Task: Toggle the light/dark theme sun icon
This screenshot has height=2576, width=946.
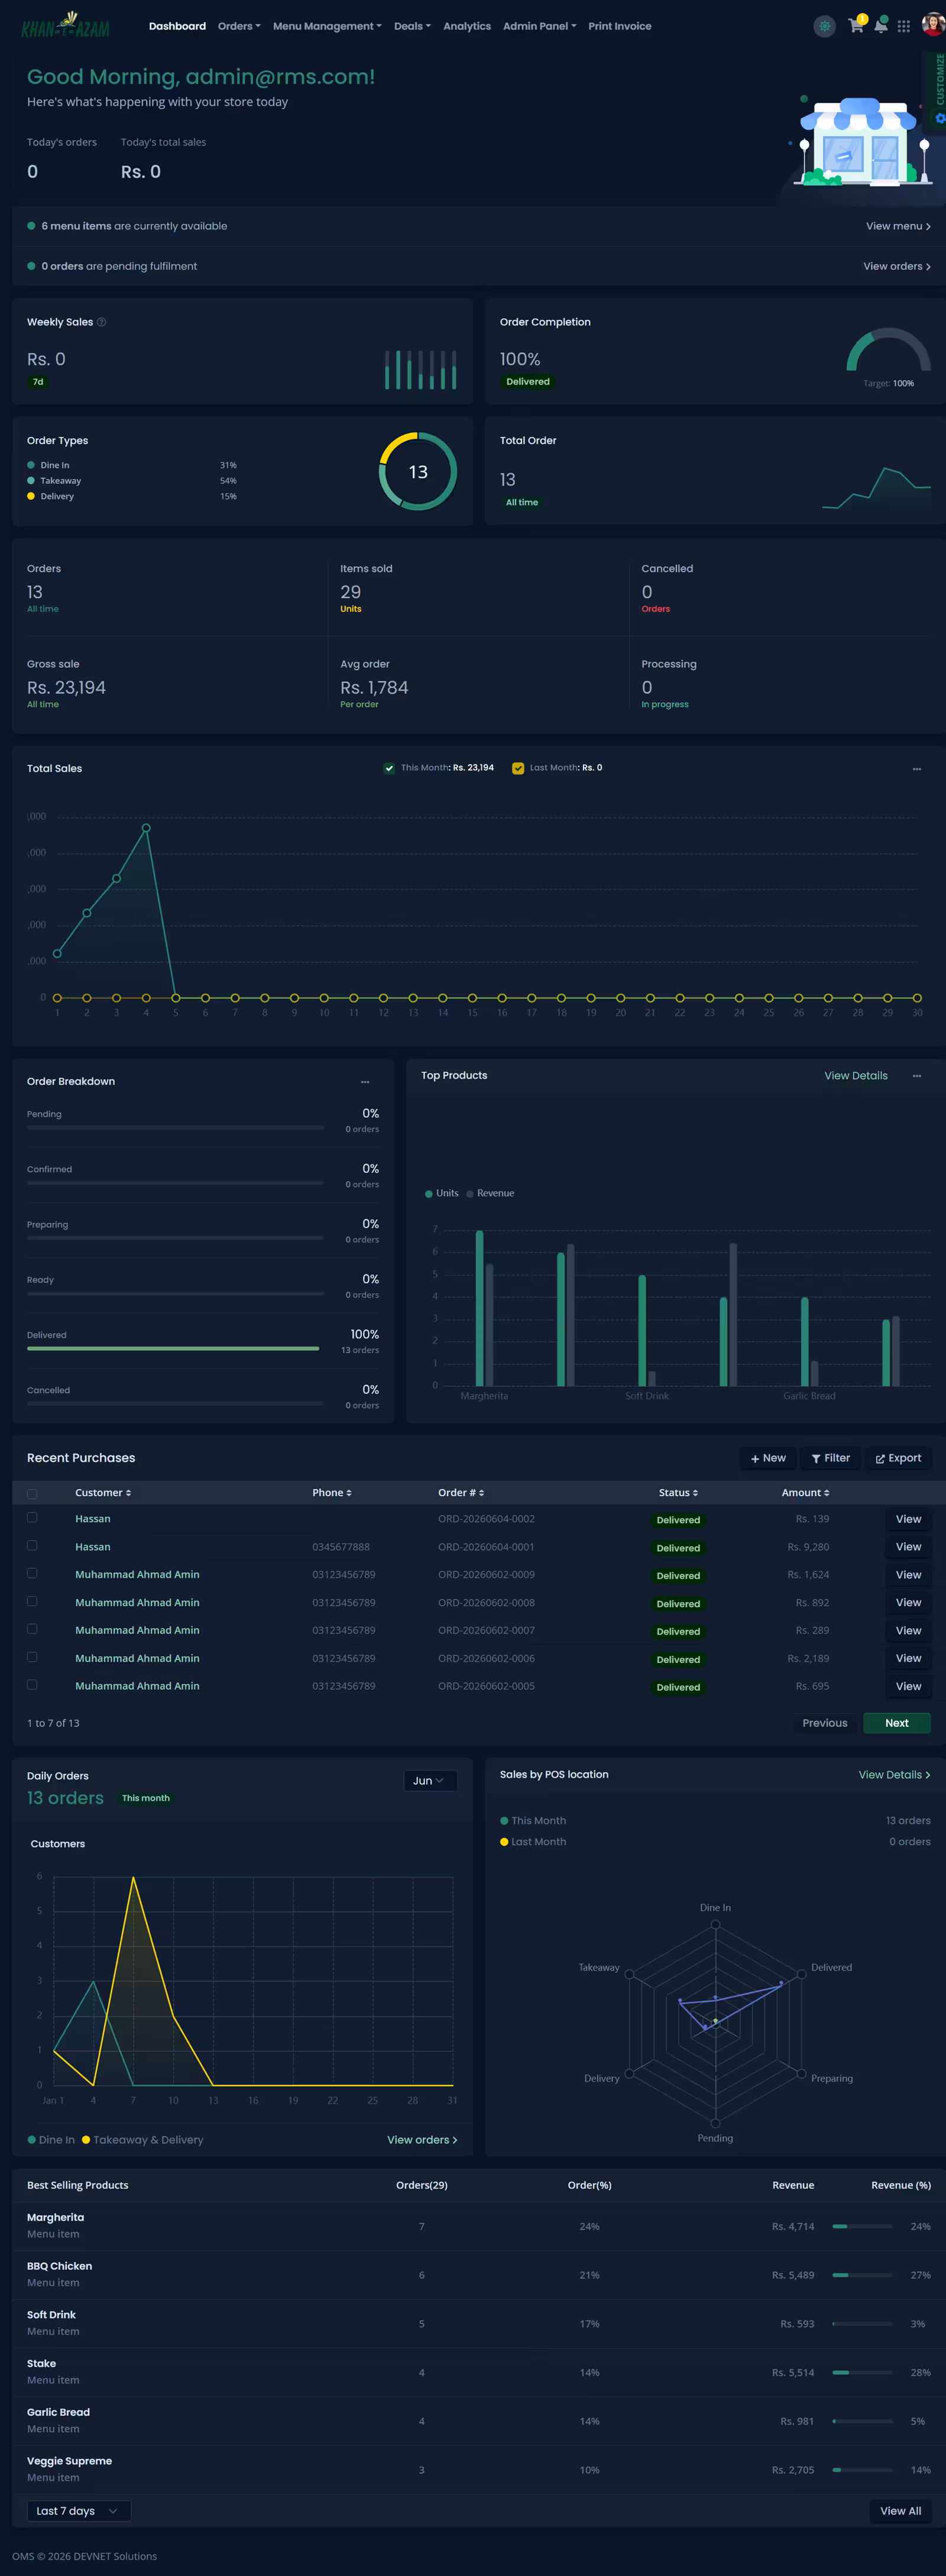Action: tap(824, 26)
